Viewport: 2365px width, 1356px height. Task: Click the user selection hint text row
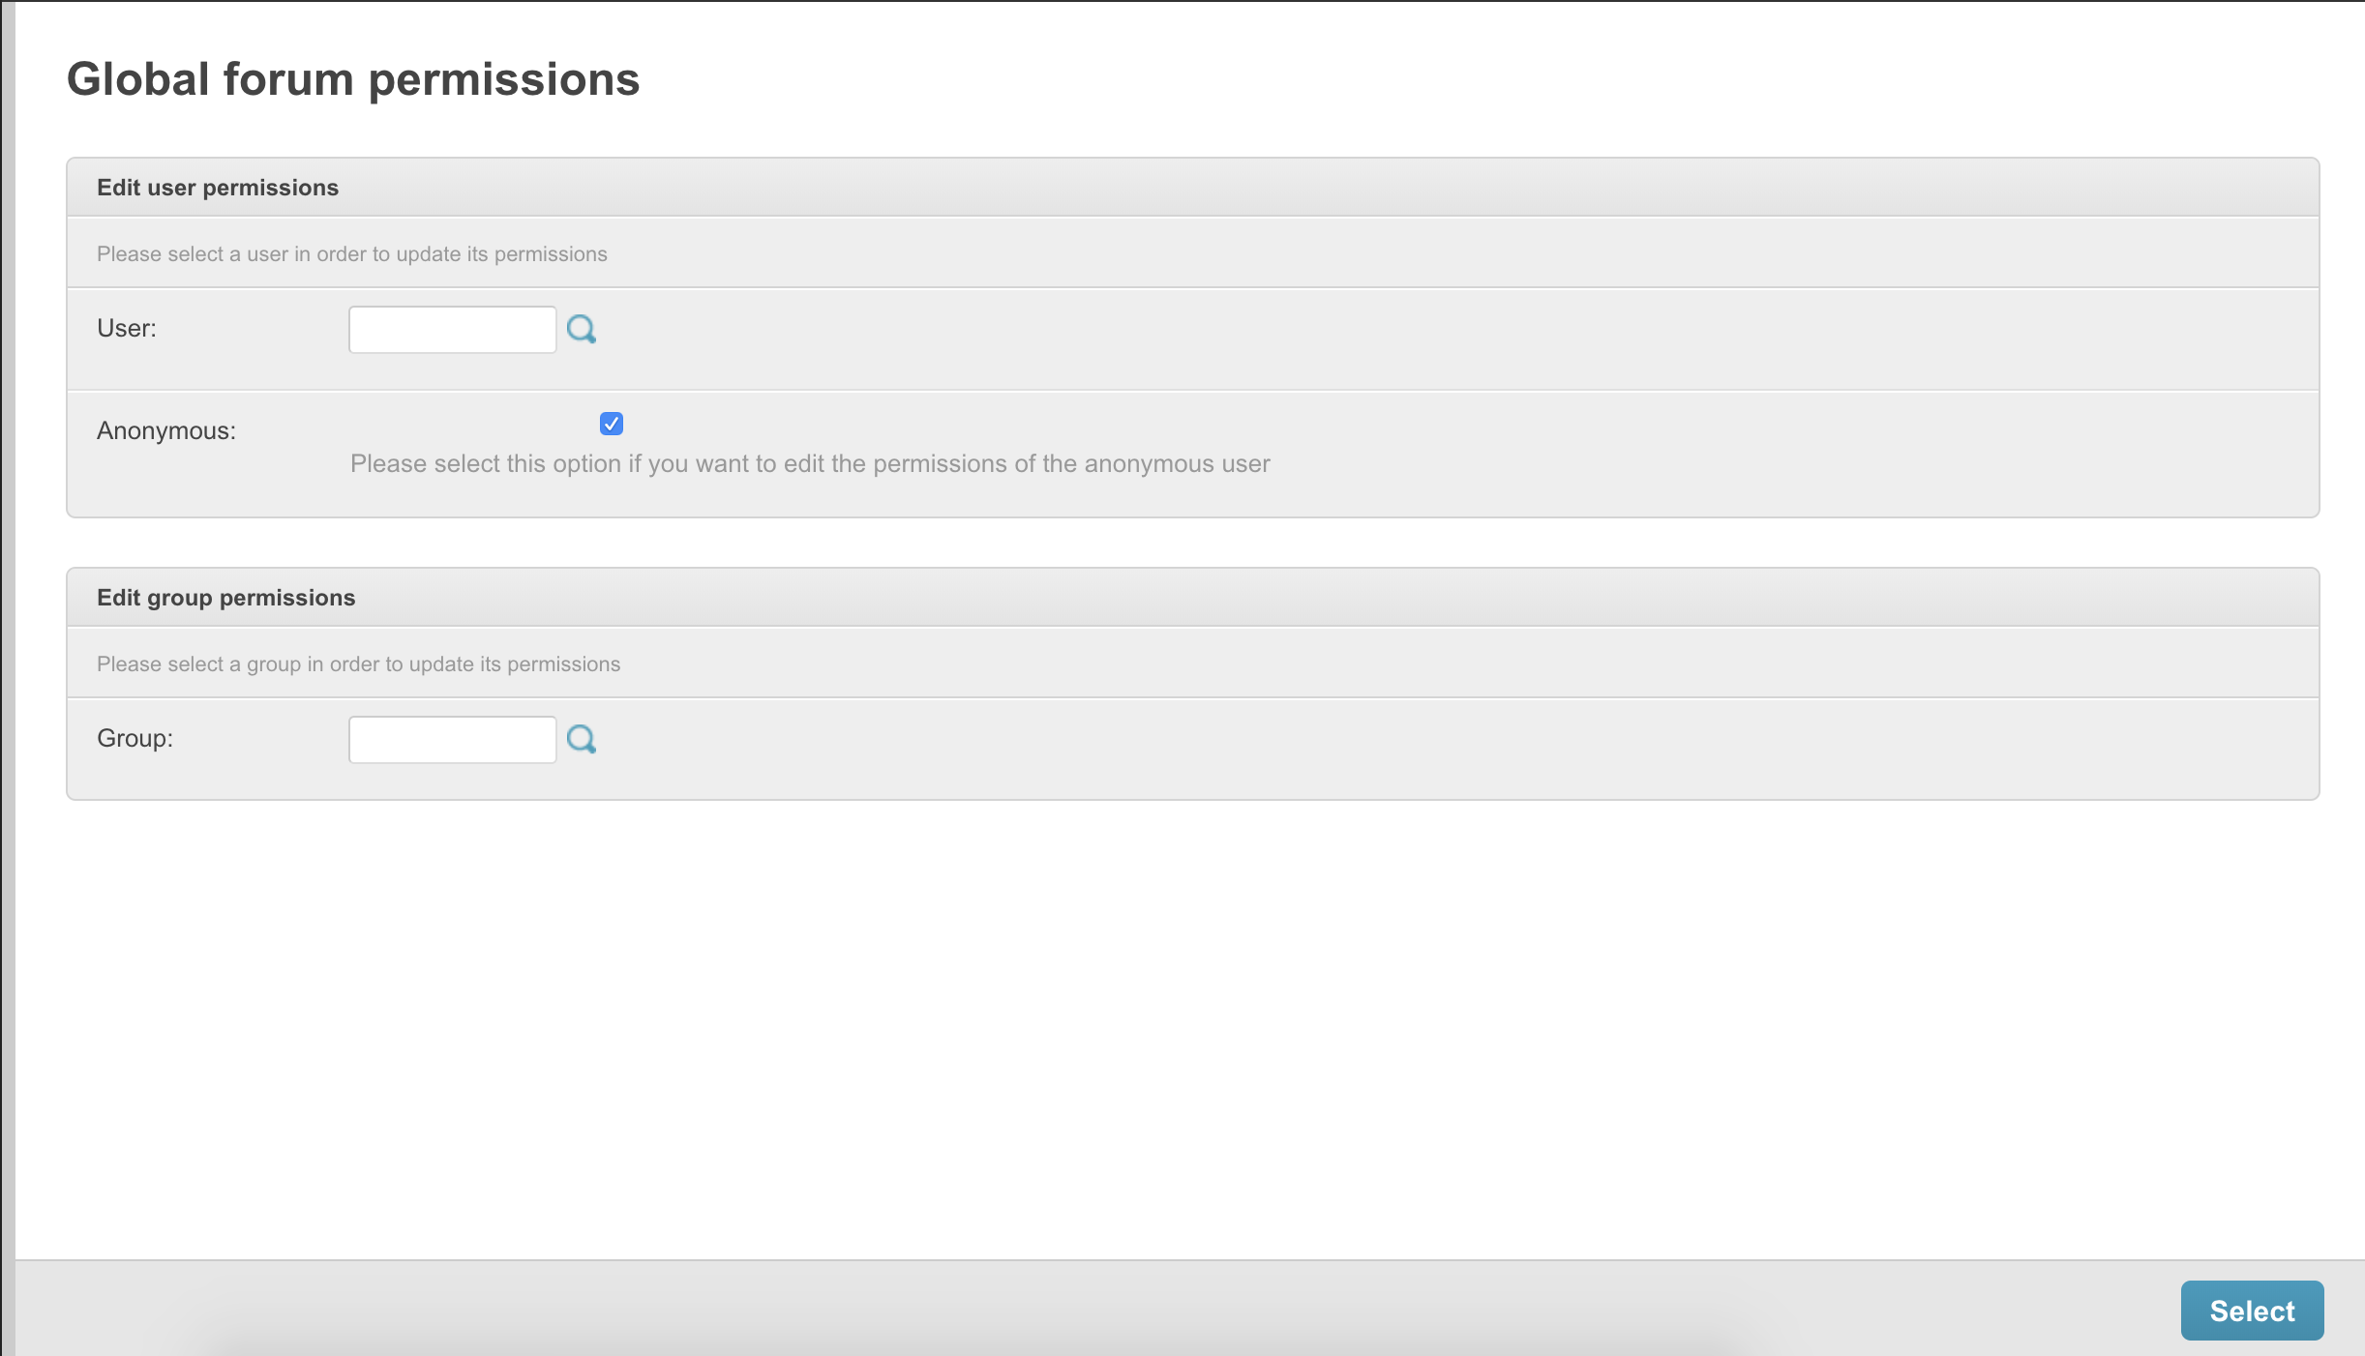tap(351, 253)
